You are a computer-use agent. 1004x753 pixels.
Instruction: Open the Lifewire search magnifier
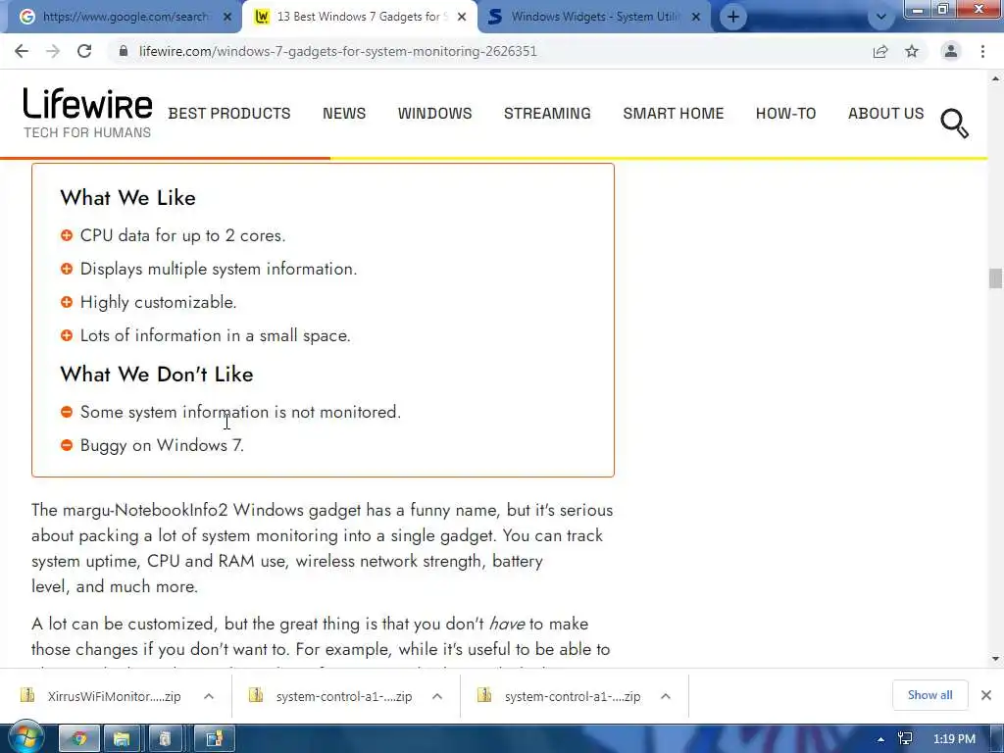954,123
